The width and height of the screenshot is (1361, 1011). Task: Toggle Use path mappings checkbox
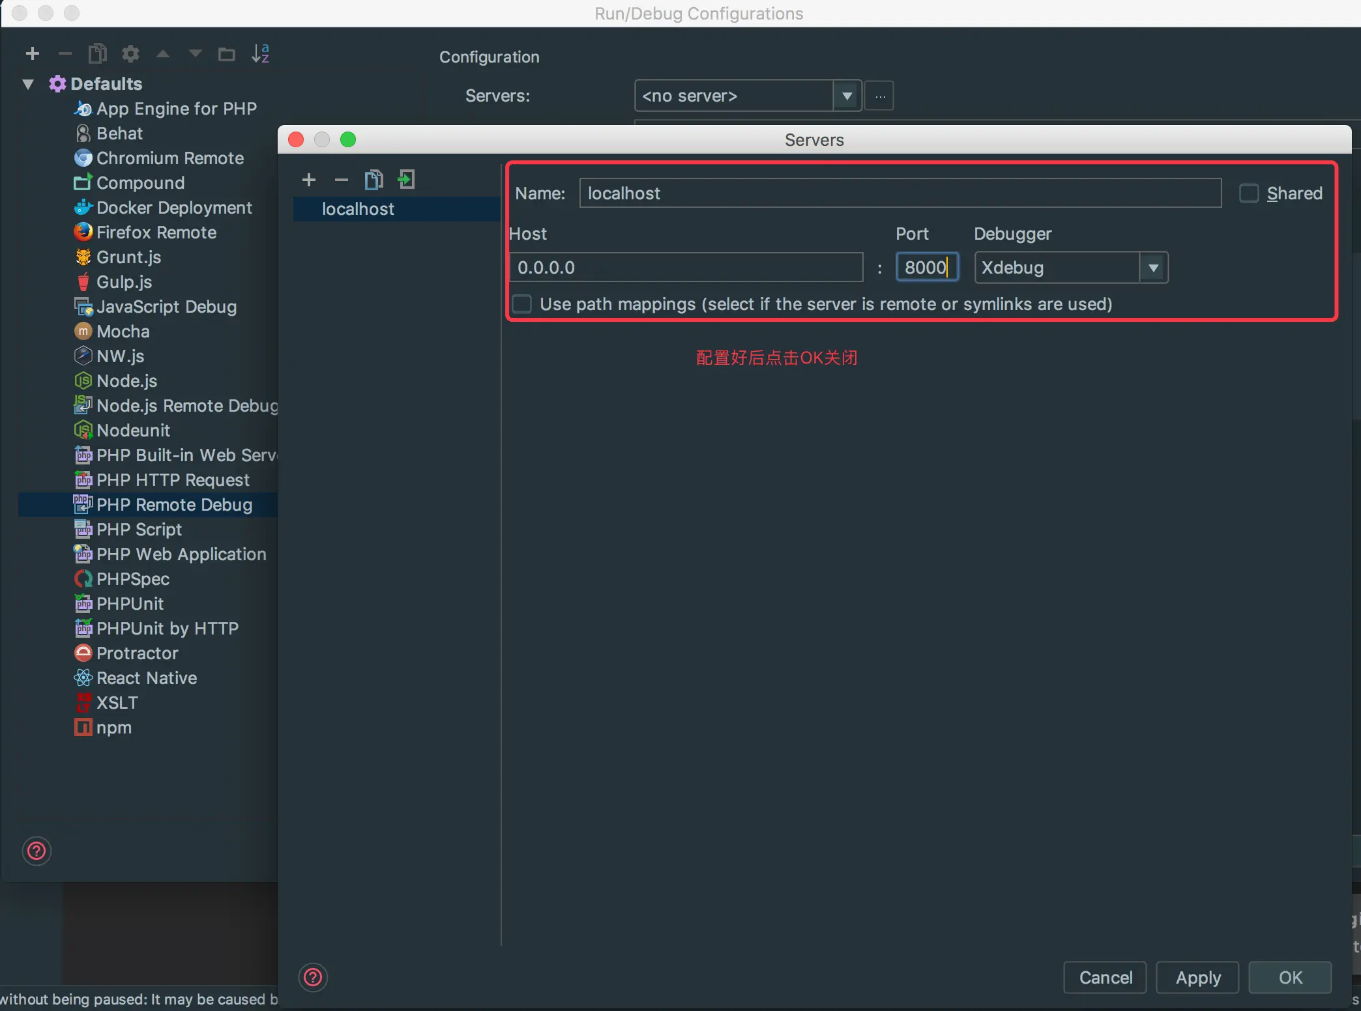[x=522, y=304]
